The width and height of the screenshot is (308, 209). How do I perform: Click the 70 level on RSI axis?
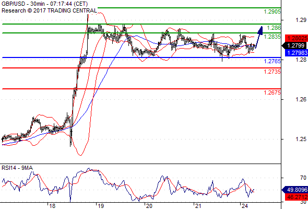point(303,178)
